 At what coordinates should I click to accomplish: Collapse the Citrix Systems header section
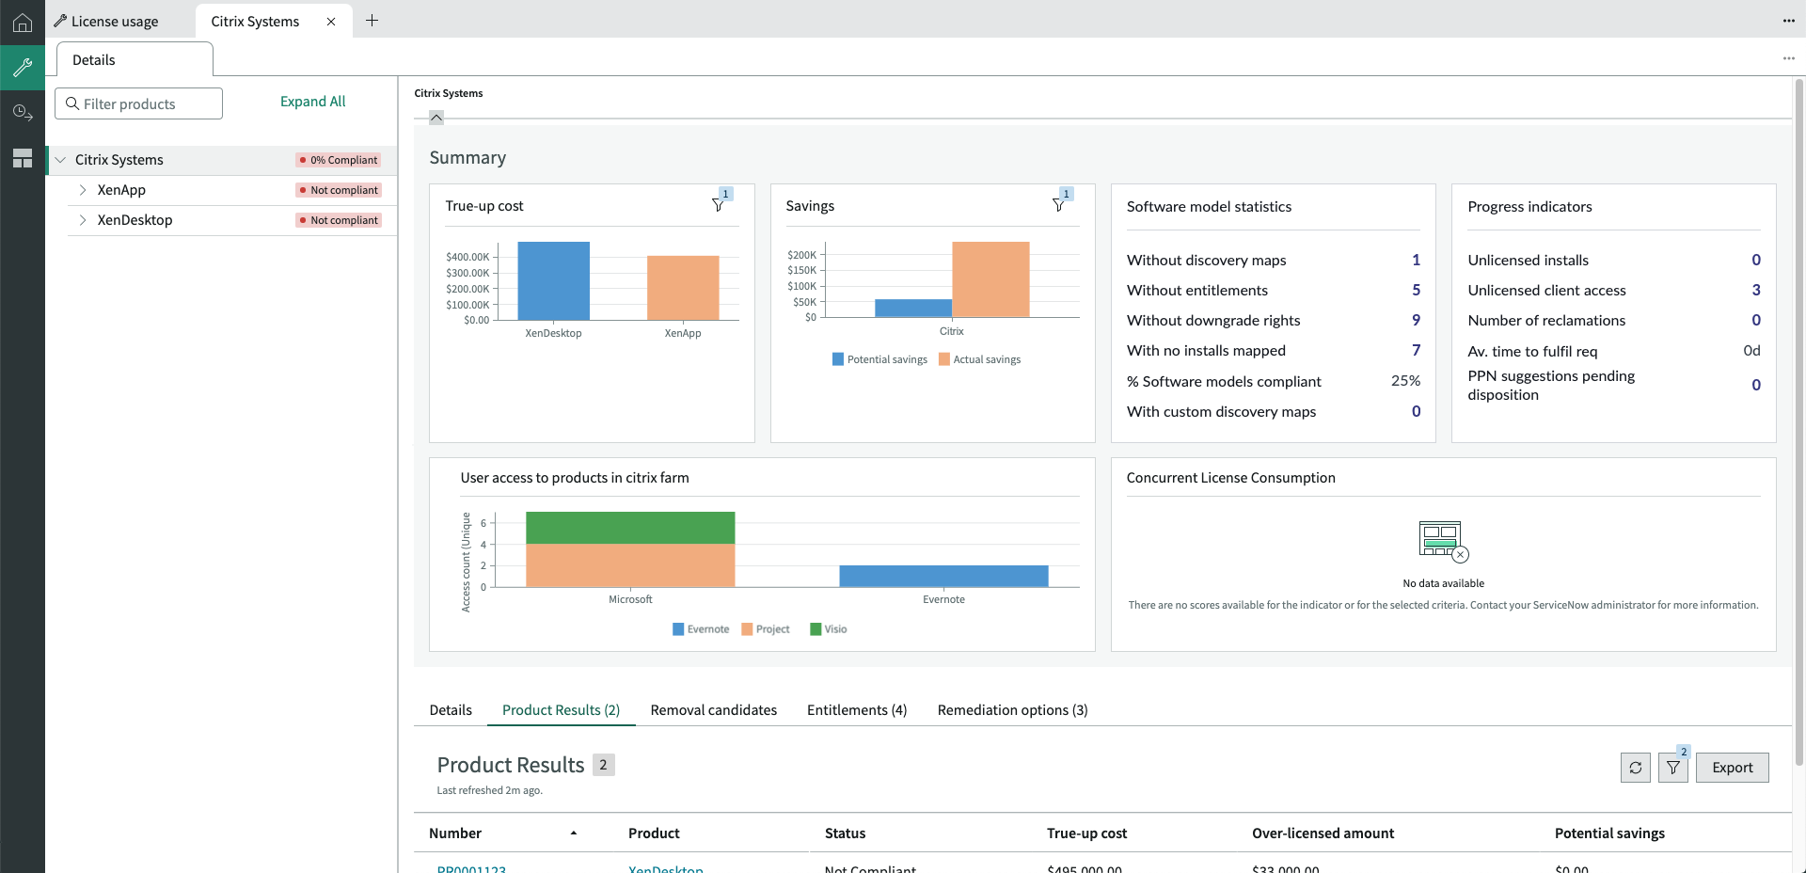tap(436, 118)
